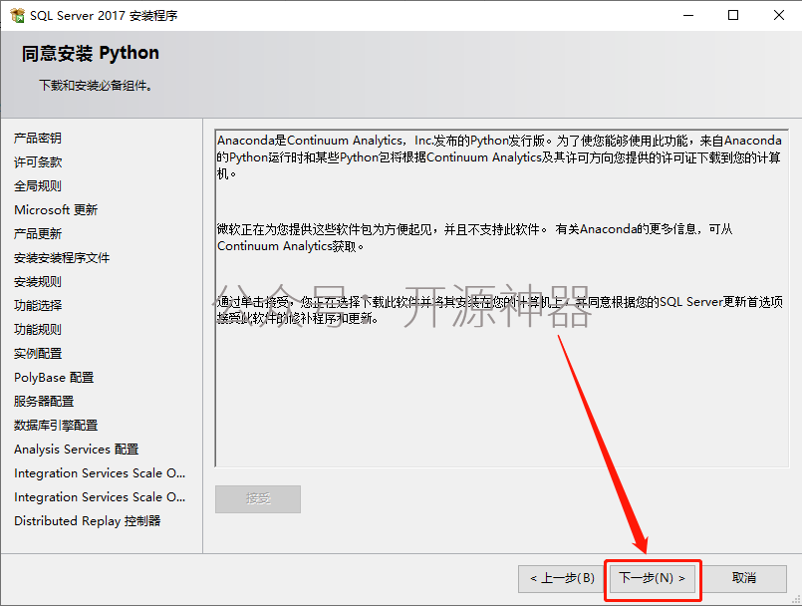Viewport: 802px width, 606px height.
Task: Select the 产品密钥 step in sidebar
Action: click(38, 139)
